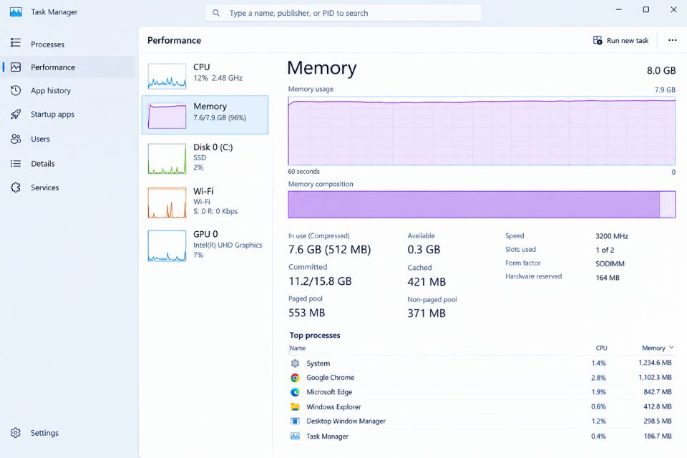Click the 421 MB cached value
The image size is (687, 458).
click(x=427, y=282)
